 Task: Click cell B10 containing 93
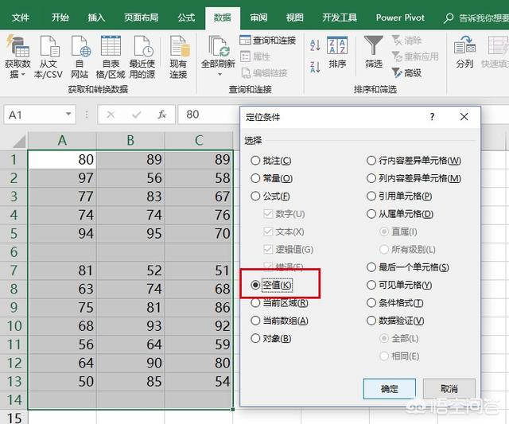click(130, 326)
